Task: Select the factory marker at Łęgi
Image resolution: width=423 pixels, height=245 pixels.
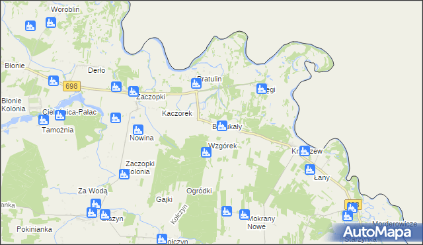Action: (x=262, y=89)
